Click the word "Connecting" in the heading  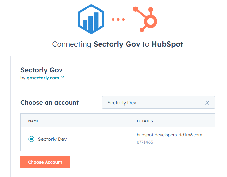[x=72, y=44]
